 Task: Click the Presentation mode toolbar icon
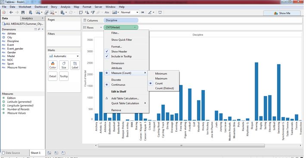(160, 12)
